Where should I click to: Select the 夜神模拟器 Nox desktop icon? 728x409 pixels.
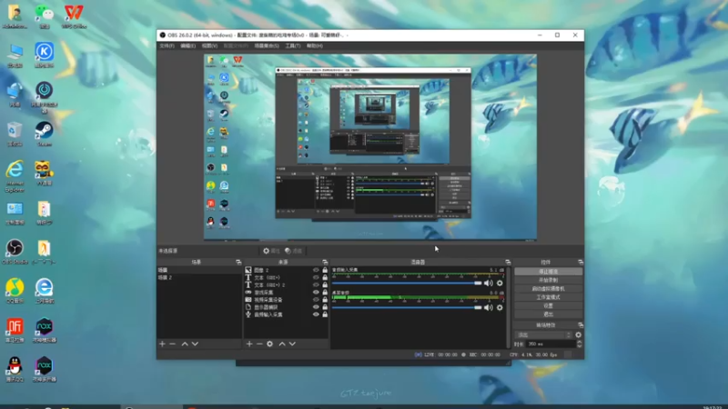tap(44, 330)
